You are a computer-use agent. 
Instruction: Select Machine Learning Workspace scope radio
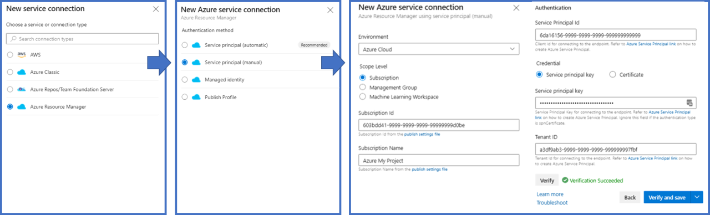[x=362, y=96]
